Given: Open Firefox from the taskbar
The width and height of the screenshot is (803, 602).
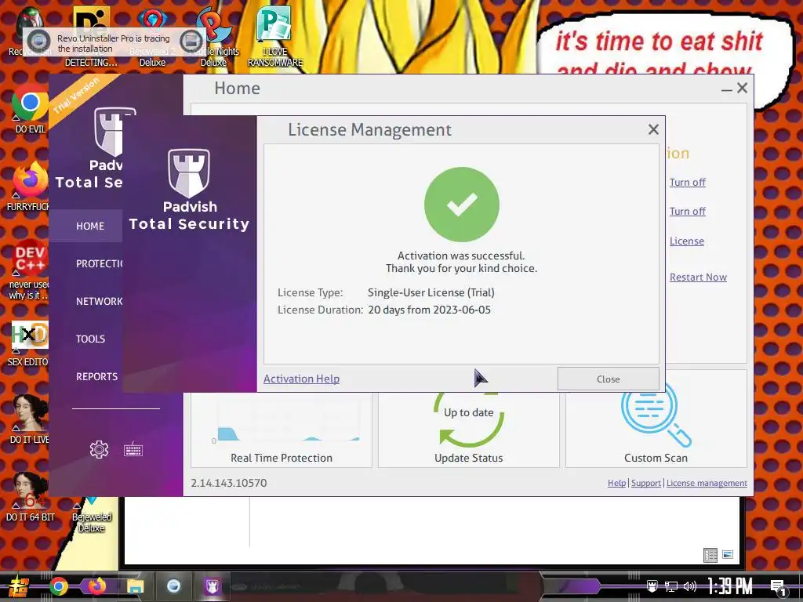Looking at the screenshot, I should [96, 586].
